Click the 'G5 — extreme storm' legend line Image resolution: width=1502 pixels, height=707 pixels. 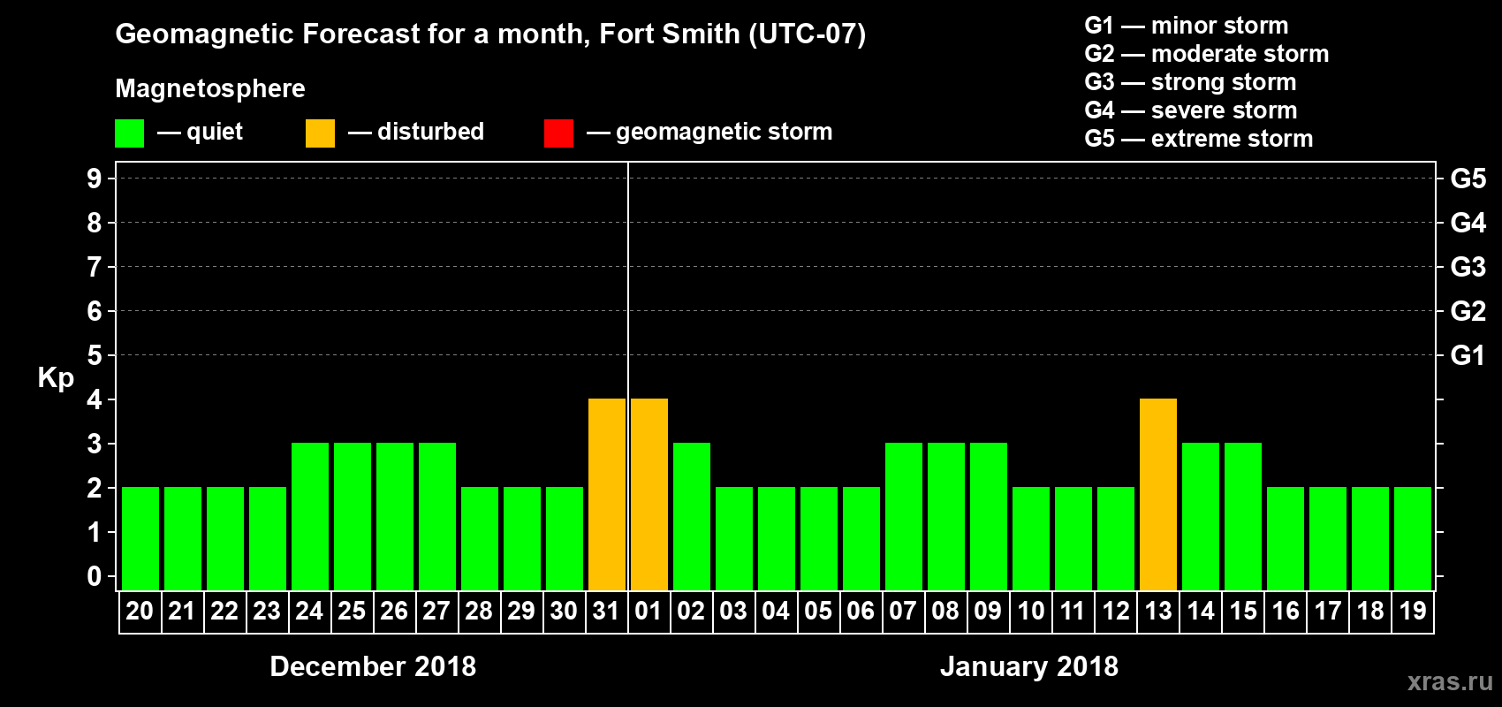[1199, 139]
